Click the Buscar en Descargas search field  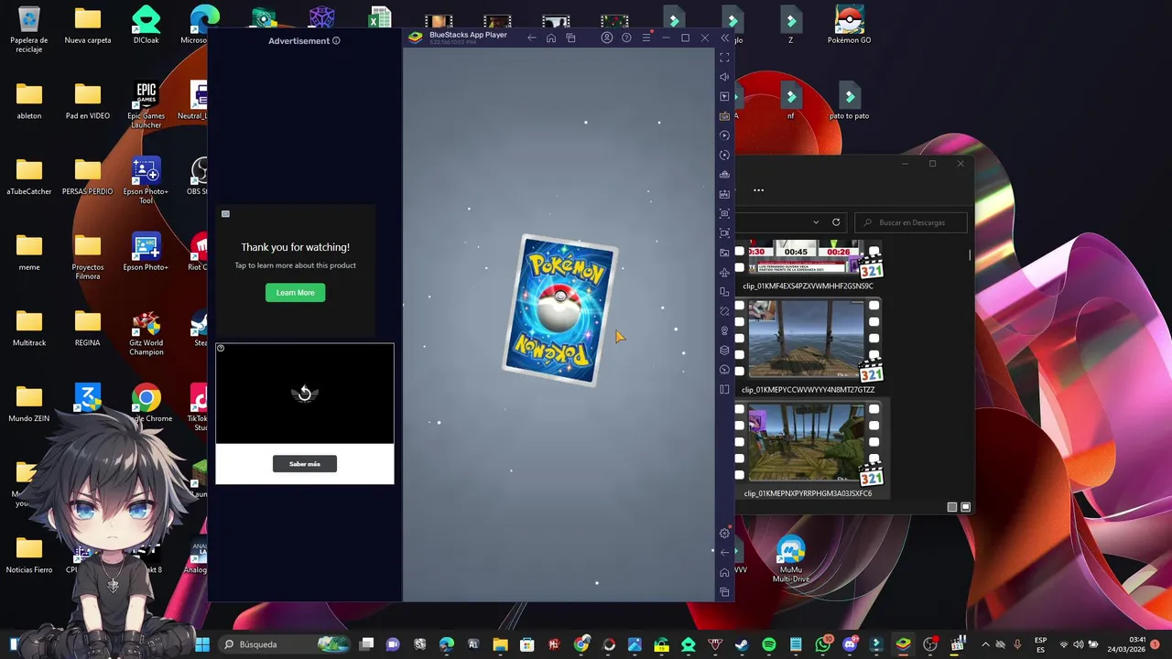(911, 222)
